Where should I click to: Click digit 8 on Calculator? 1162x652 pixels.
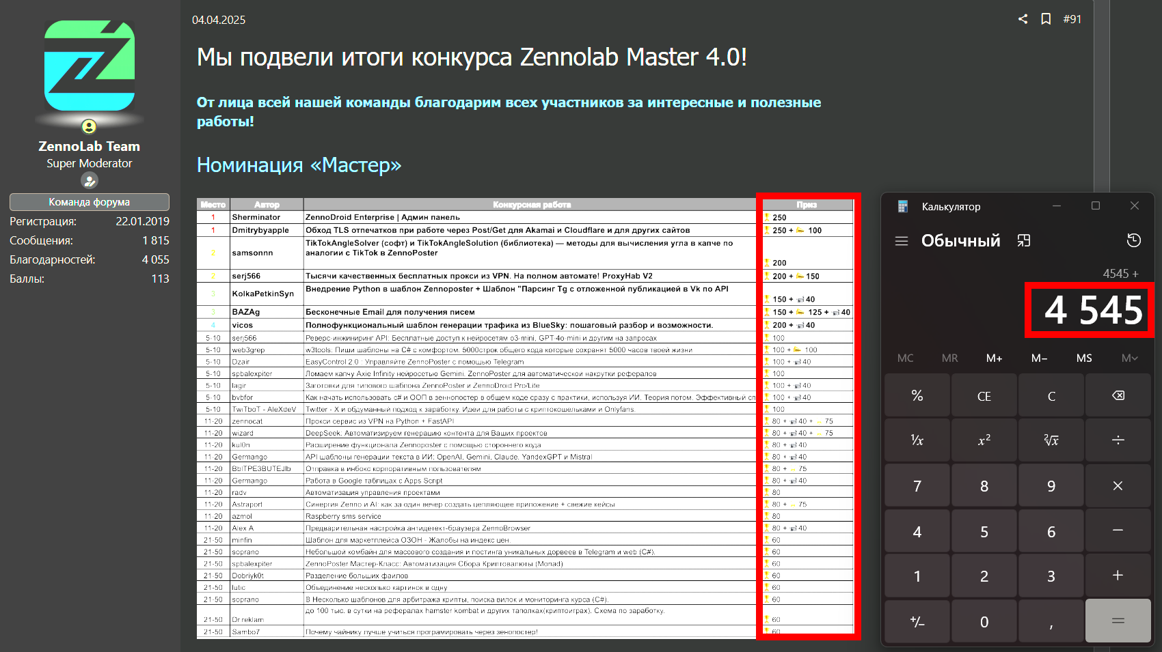tap(984, 485)
